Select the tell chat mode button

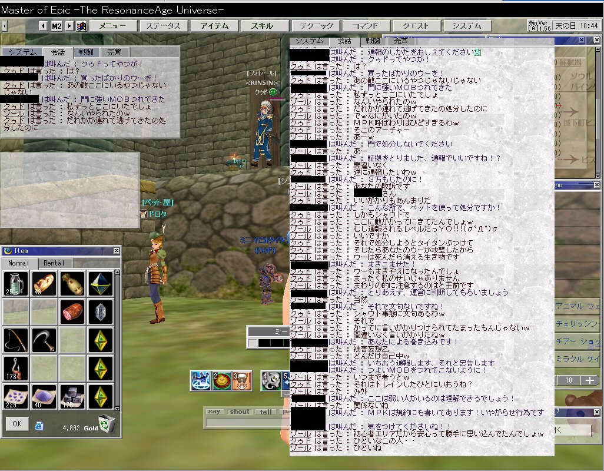click(266, 412)
